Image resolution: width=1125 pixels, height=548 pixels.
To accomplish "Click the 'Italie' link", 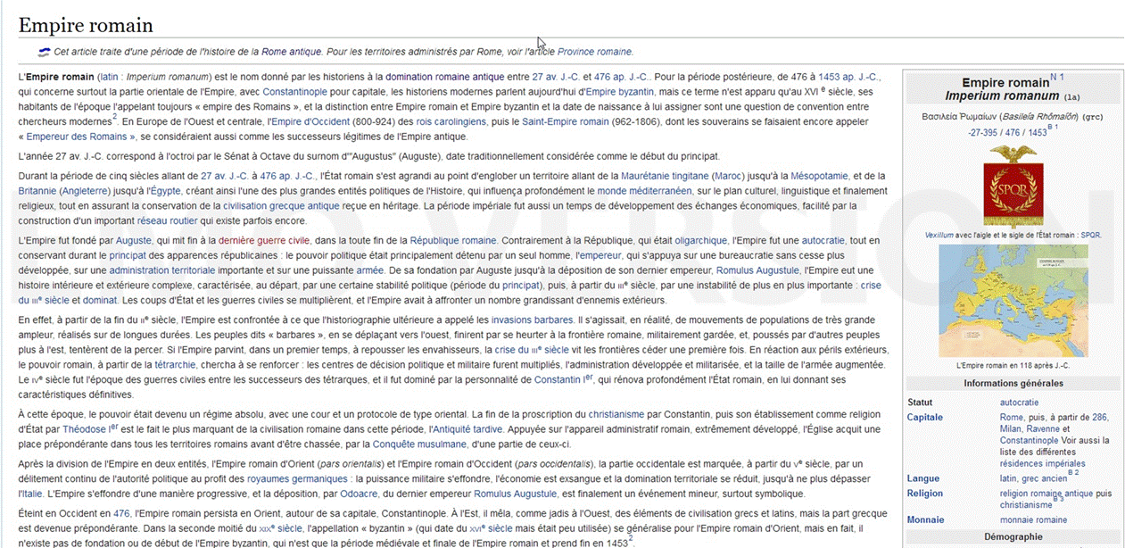I will point(30,494).
